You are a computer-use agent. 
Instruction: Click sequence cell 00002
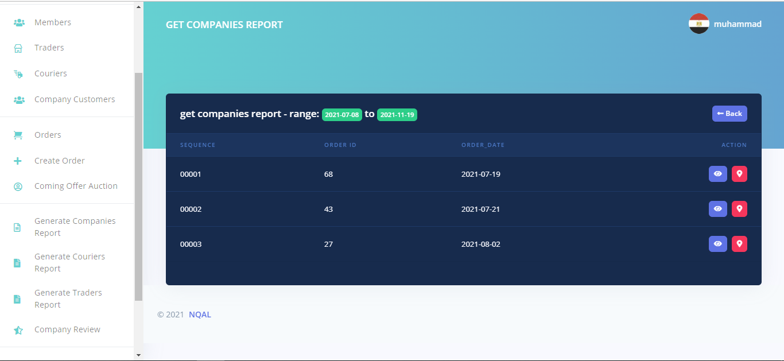coord(191,209)
